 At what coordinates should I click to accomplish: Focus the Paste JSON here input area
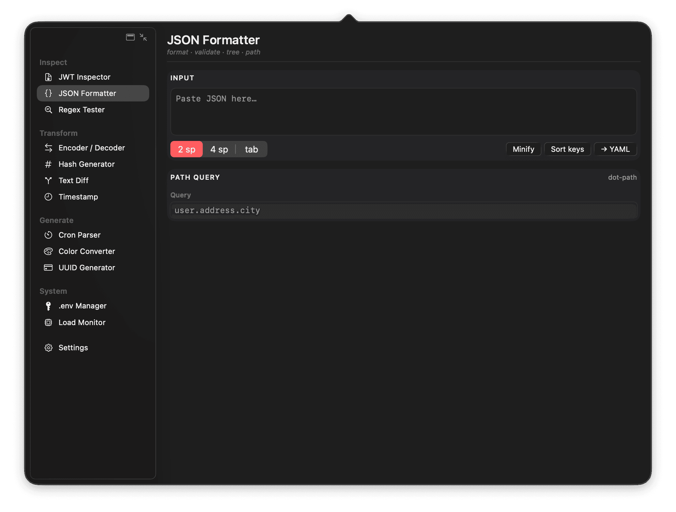click(x=403, y=112)
